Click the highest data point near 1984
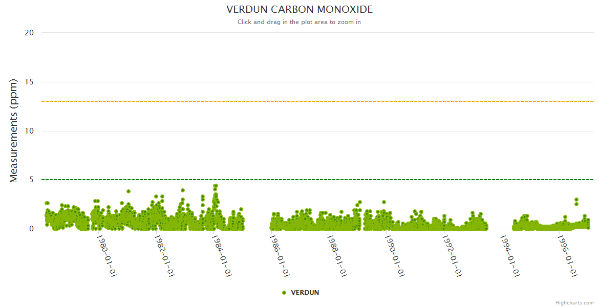 [x=216, y=186]
